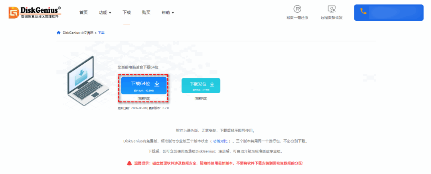431x174 pixels.
Task: Click the red bell warning icon
Action: [129, 163]
